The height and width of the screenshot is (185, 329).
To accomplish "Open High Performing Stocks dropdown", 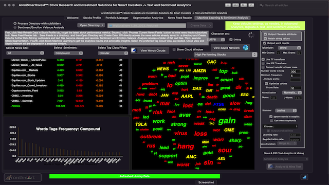I will pos(225,54).
